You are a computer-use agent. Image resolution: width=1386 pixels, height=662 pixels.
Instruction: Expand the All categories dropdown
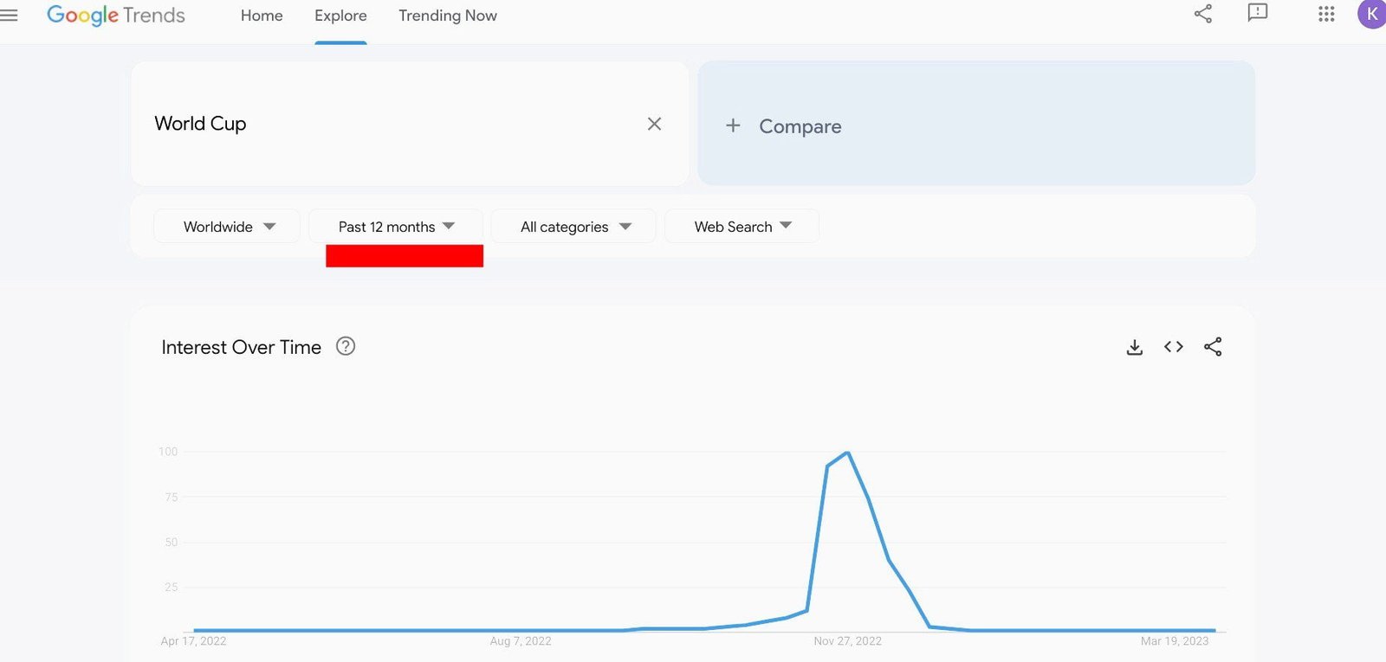(x=573, y=227)
